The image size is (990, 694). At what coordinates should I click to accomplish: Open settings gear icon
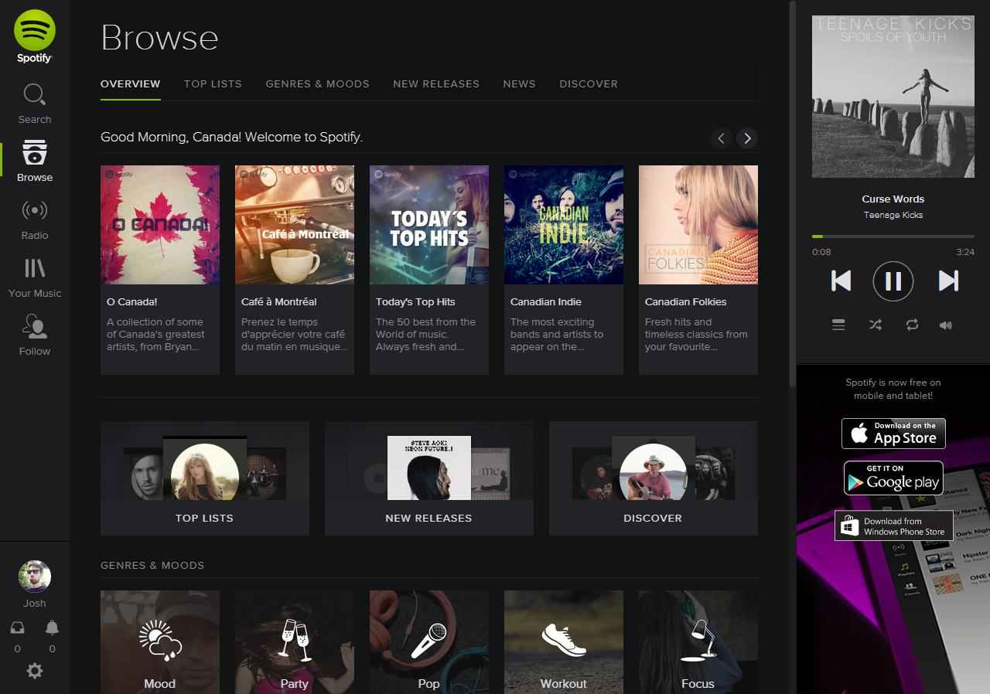tap(35, 671)
